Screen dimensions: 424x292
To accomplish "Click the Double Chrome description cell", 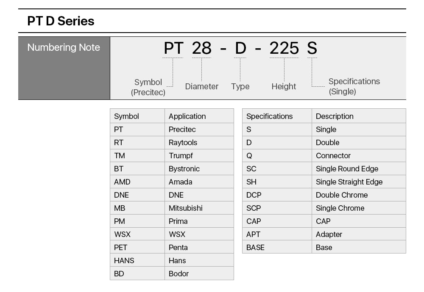I will [342, 195].
